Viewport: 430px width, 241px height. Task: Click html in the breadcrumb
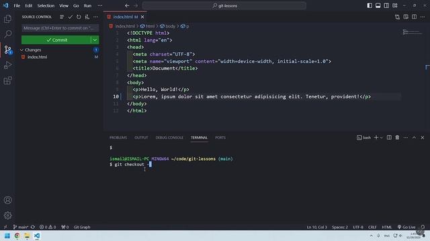(x=150, y=26)
